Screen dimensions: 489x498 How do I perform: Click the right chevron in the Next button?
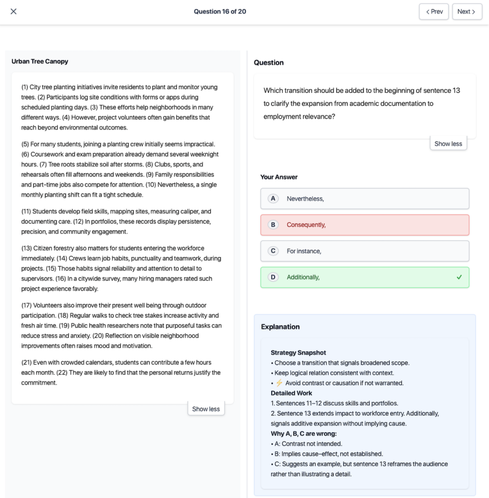click(x=473, y=12)
